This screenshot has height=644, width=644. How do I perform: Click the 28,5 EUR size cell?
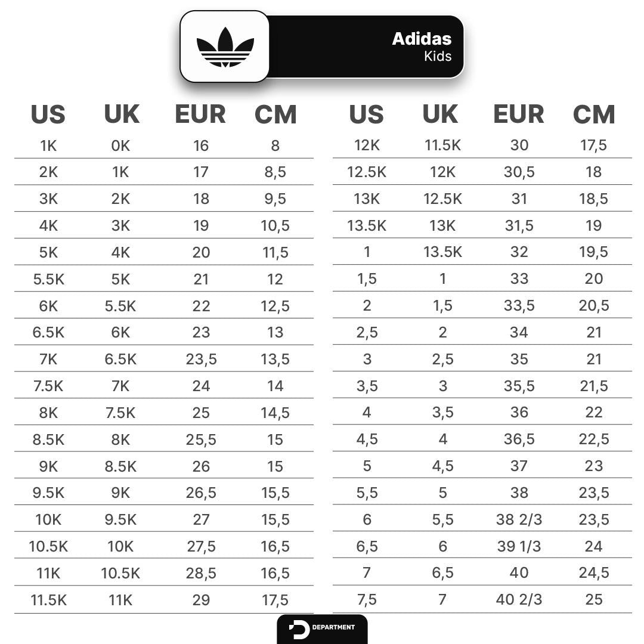[x=201, y=573]
